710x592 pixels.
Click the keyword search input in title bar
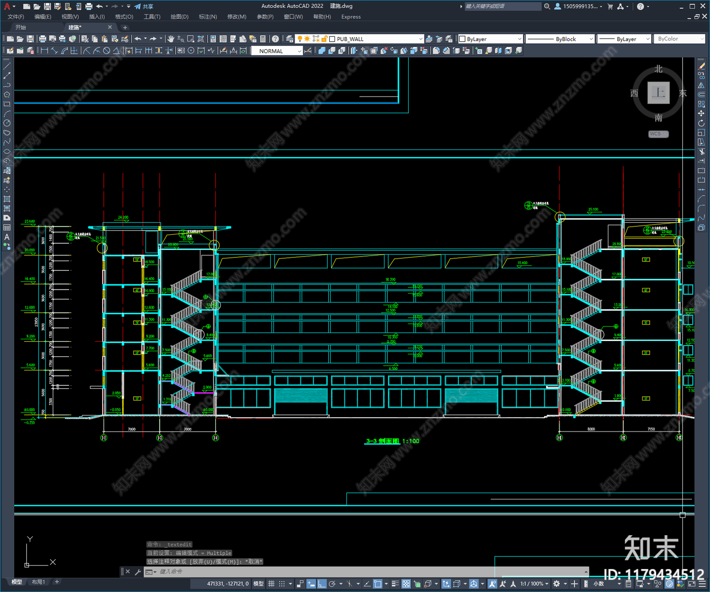[x=502, y=6]
